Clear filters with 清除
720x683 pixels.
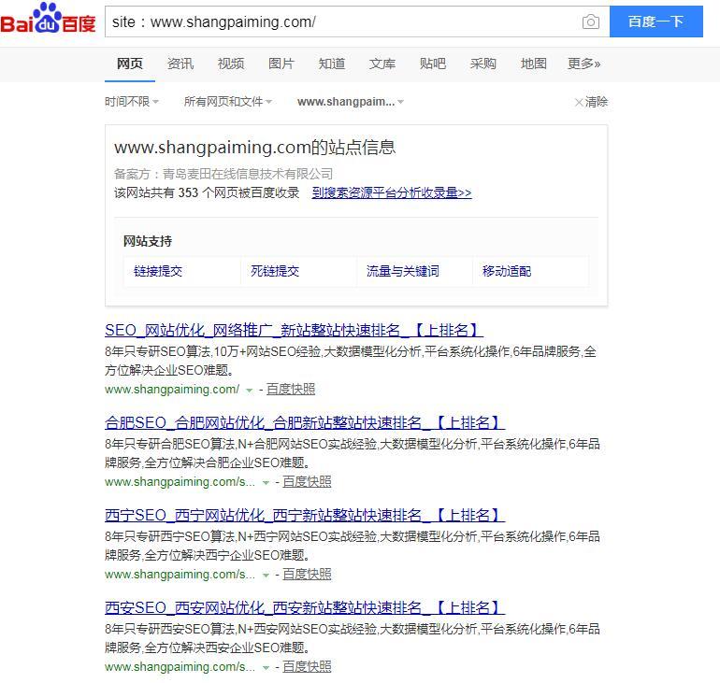[591, 102]
